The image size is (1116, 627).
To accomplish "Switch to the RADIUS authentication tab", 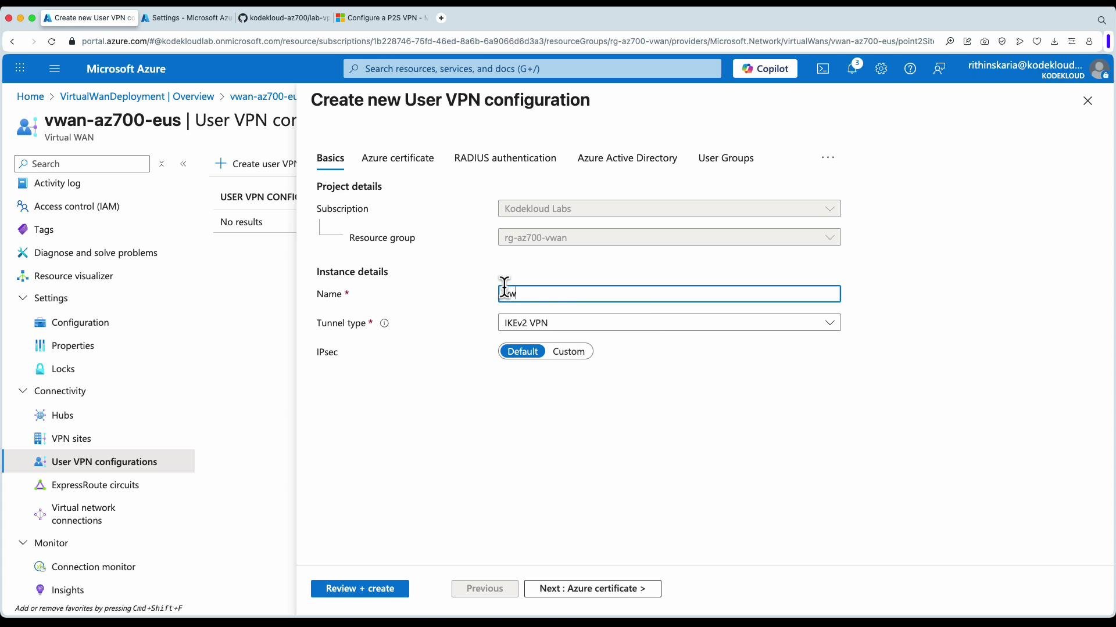I will click(505, 158).
